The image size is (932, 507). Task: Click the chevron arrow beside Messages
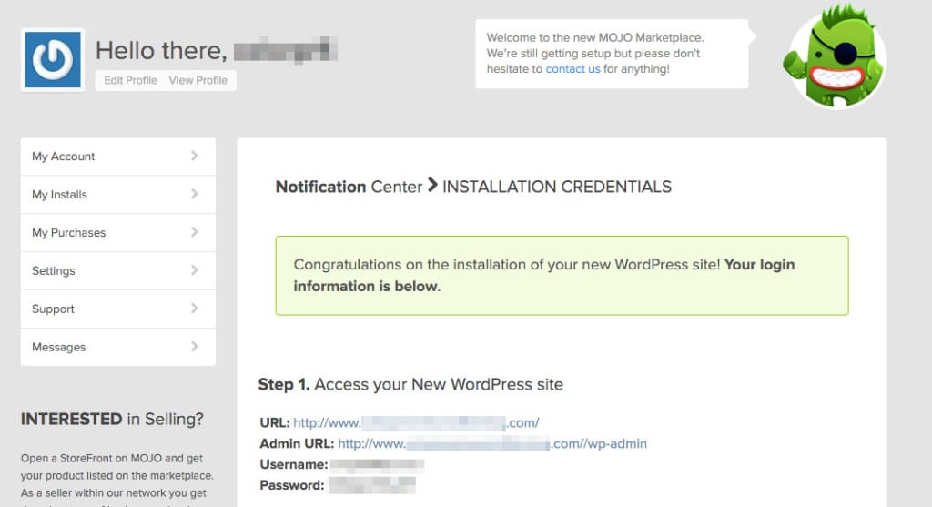pos(194,347)
